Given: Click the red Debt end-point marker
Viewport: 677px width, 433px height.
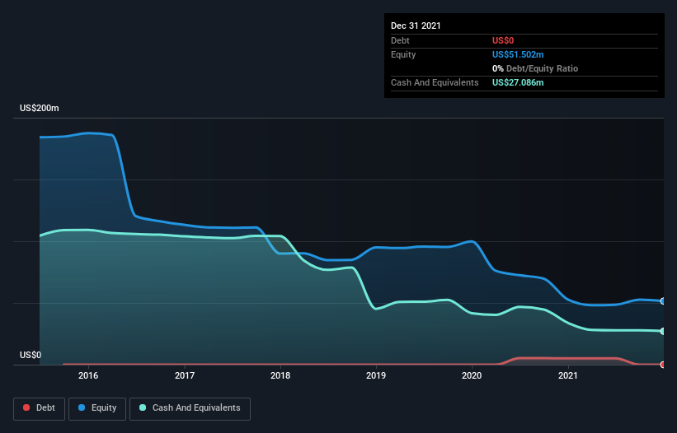Looking at the screenshot, I should pyautogui.click(x=663, y=365).
